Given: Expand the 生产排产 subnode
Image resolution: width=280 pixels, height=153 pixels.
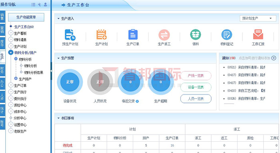Looking at the screenshot, I should tap(16, 78).
